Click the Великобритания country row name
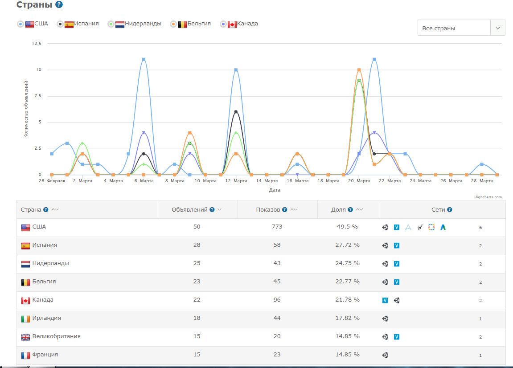This screenshot has width=513, height=368. pos(56,337)
